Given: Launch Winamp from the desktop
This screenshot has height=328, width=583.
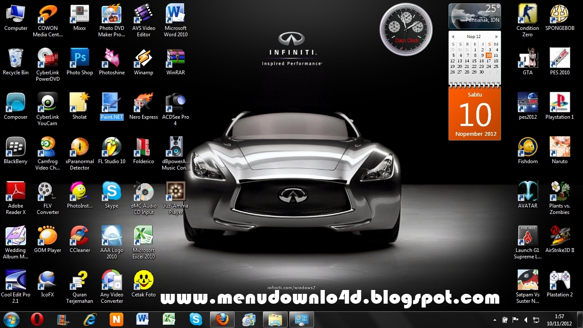Looking at the screenshot, I should click(x=143, y=62).
